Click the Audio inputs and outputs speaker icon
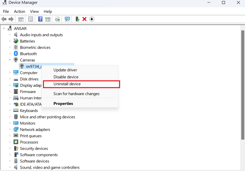The height and width of the screenshot is (171, 245). click(16, 35)
